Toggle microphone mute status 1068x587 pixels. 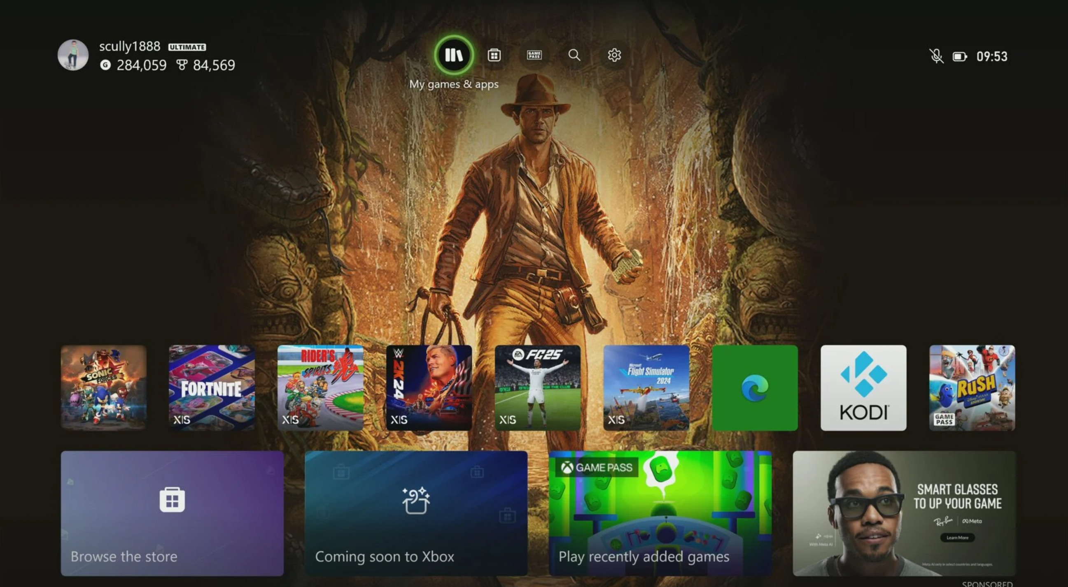click(x=935, y=56)
